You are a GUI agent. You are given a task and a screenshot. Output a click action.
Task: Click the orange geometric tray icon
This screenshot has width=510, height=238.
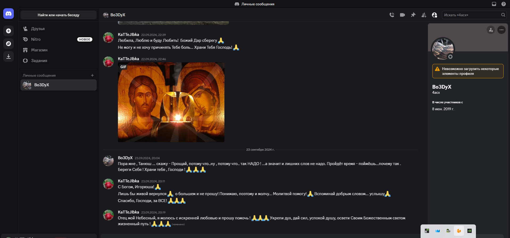pyautogui.click(x=459, y=231)
